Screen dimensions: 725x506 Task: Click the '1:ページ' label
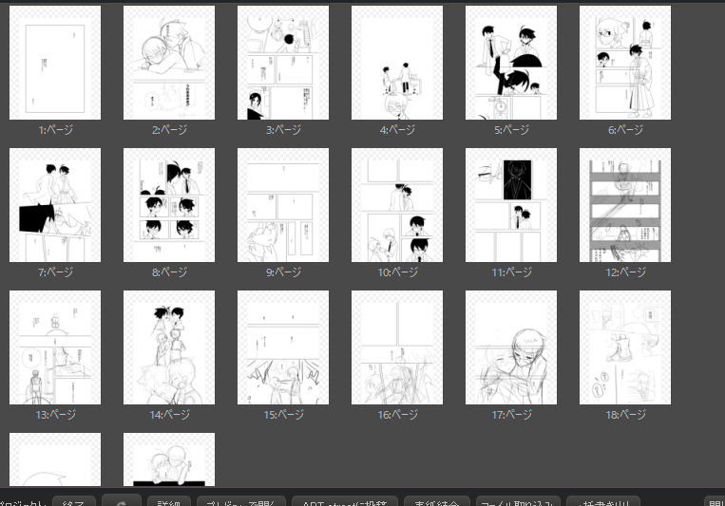(55, 130)
